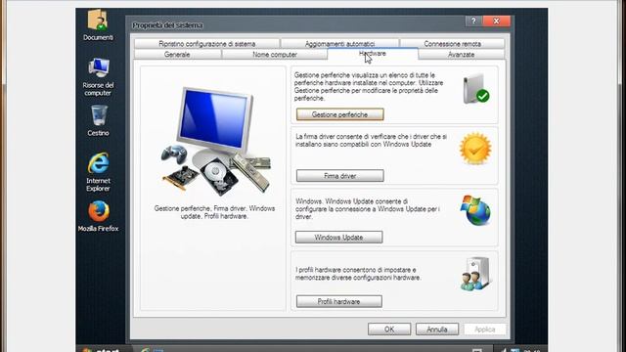Confirm with the OK button

pos(389,330)
